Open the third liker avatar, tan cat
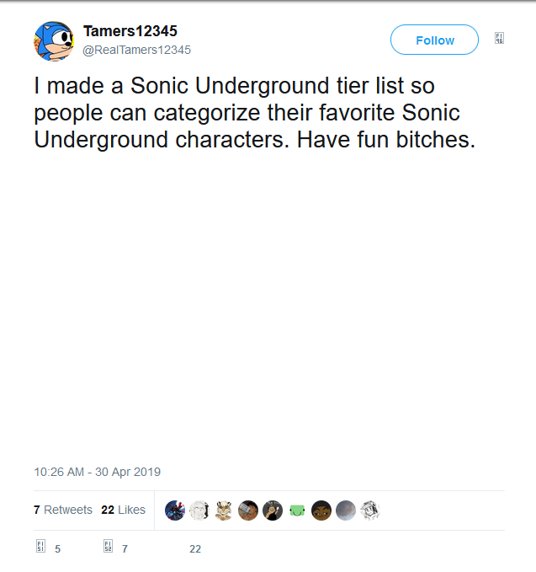Screen dimensions: 536x572 coord(224,511)
